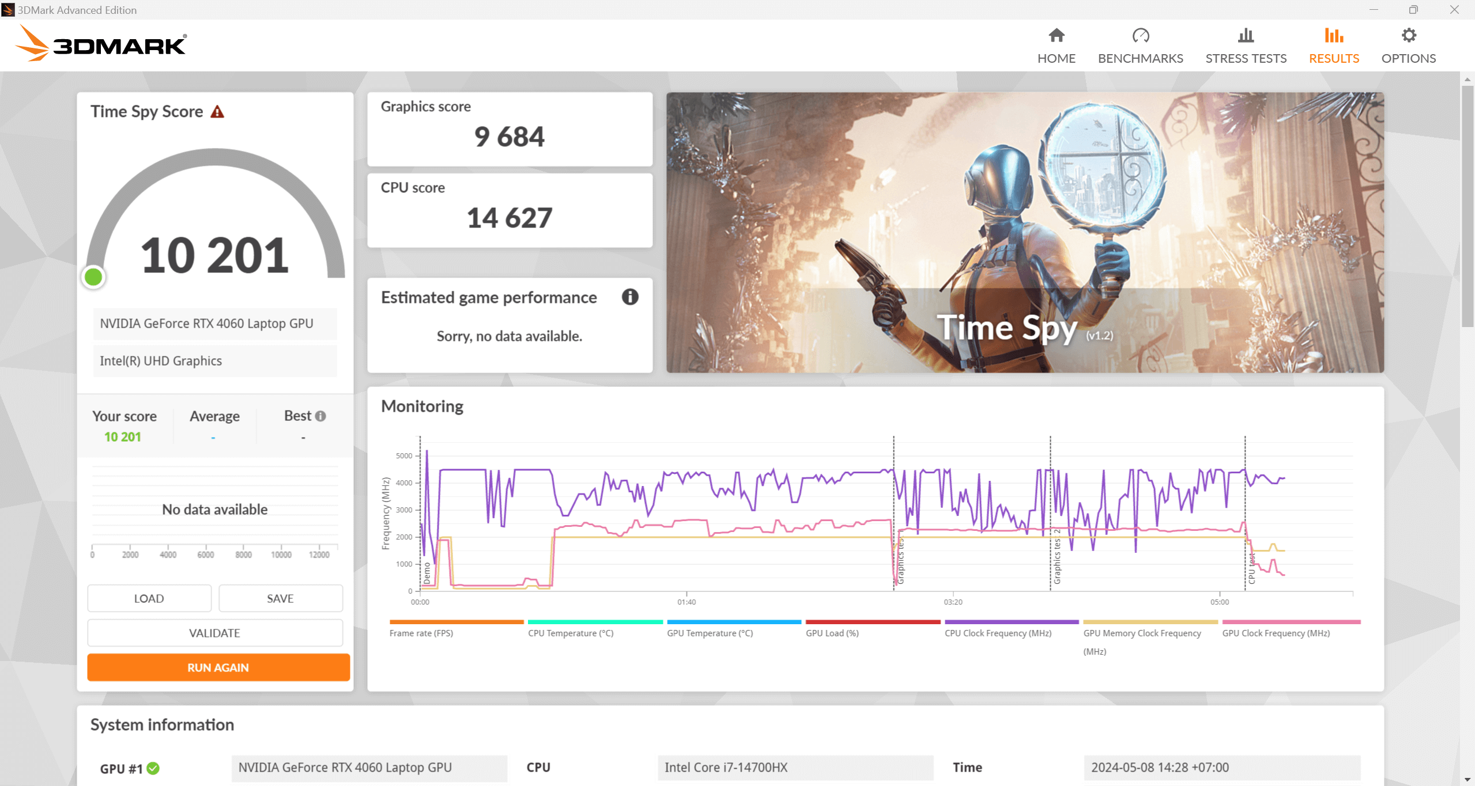The image size is (1475, 786).
Task: Restore down the 3DMark window
Action: coord(1413,10)
